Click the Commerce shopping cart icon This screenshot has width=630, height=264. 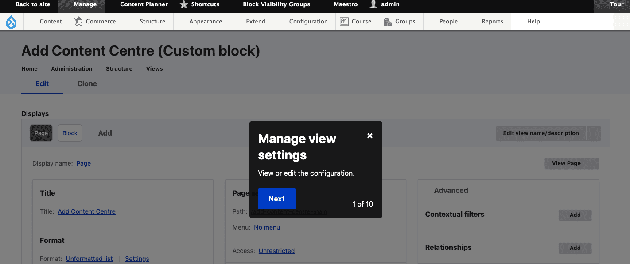78,21
